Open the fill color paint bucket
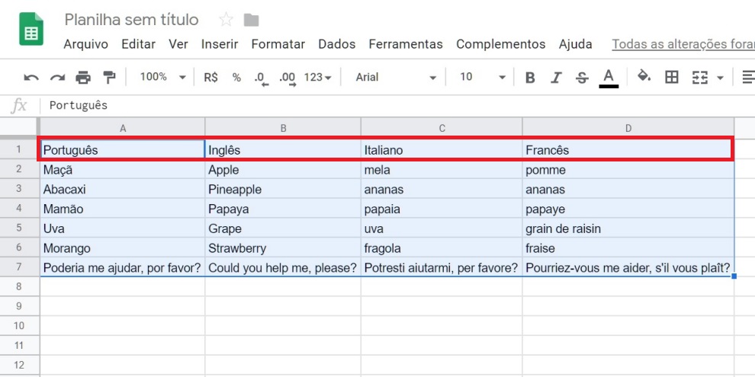 point(644,77)
